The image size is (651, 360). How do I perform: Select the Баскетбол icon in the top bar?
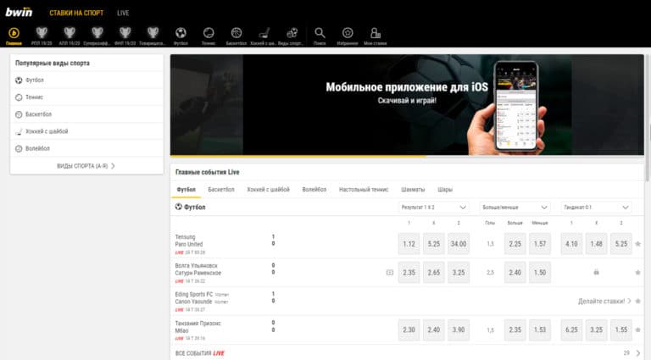[x=236, y=36]
